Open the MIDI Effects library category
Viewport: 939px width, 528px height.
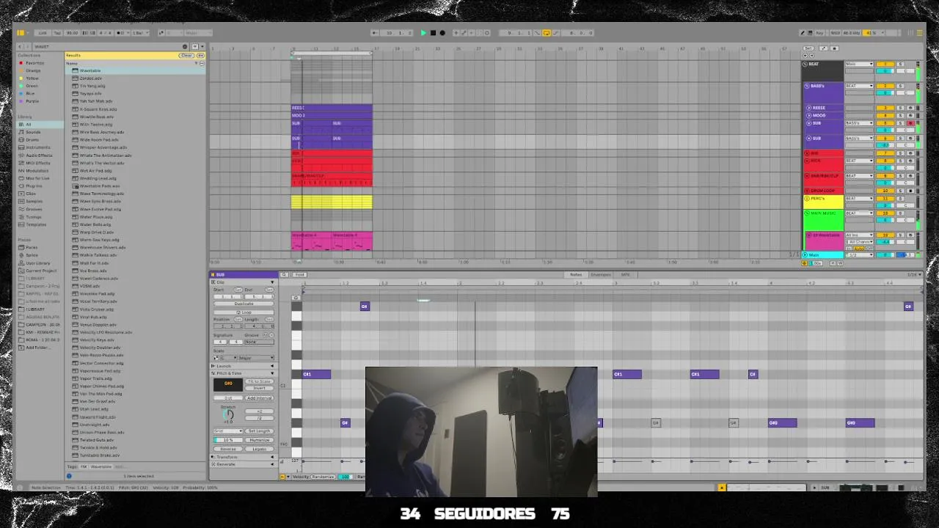coord(38,163)
